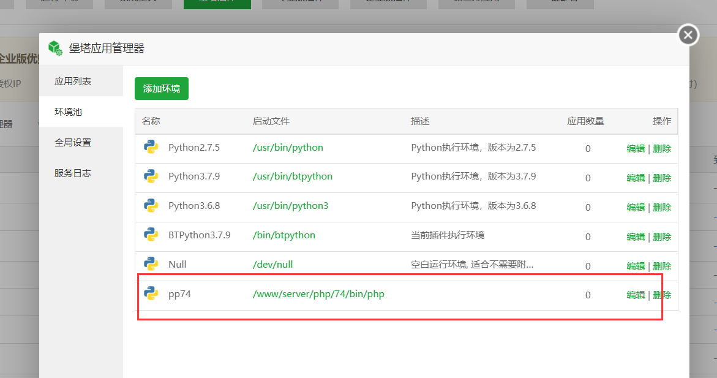The width and height of the screenshot is (717, 378).
Task: Click the active green tab in background page
Action: 217,4
